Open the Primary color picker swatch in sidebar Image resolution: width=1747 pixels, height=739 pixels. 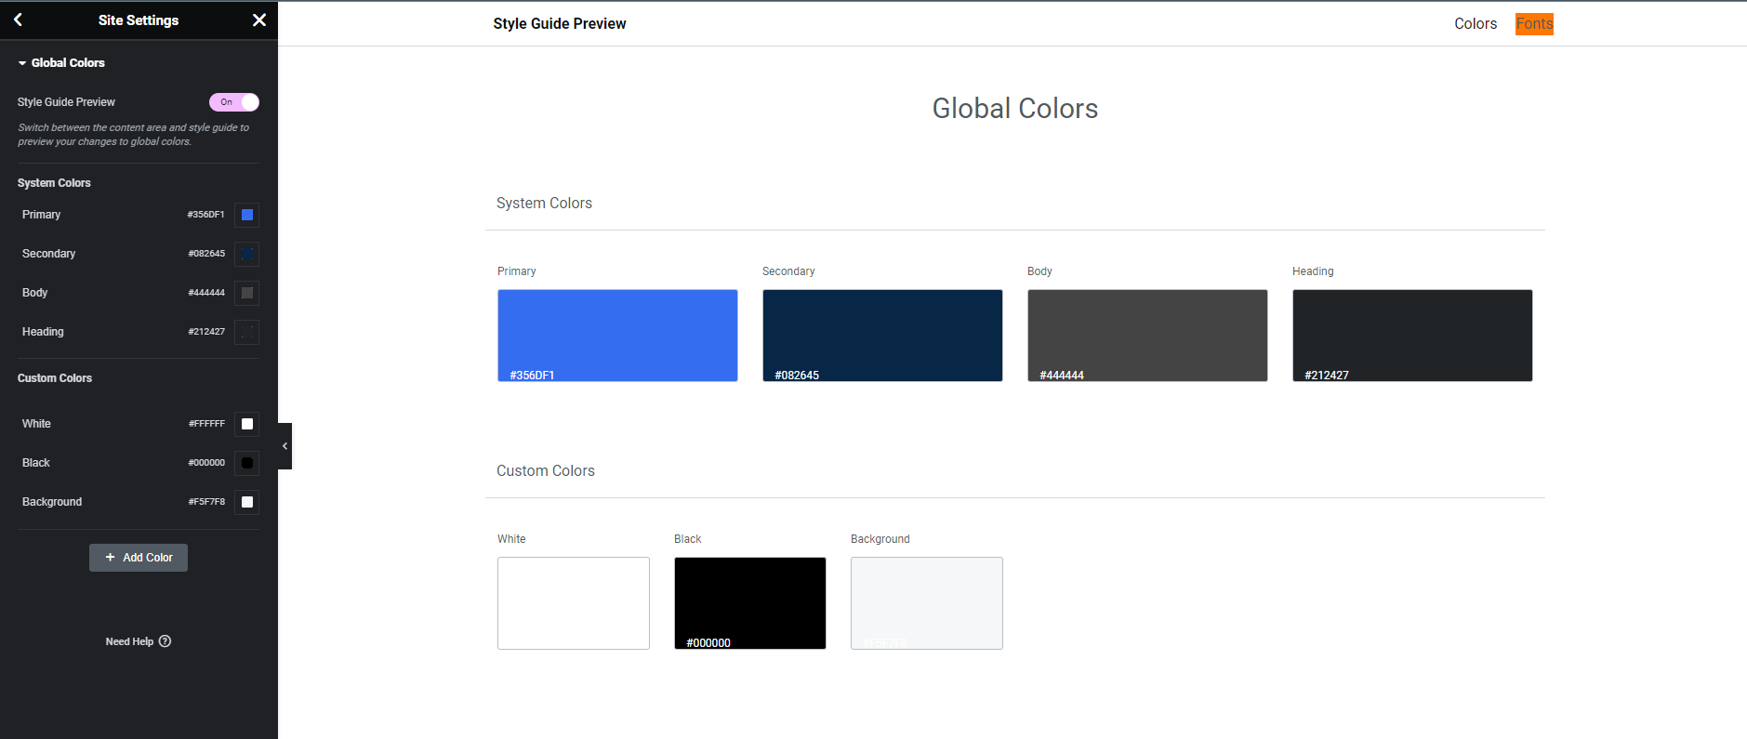point(247,215)
